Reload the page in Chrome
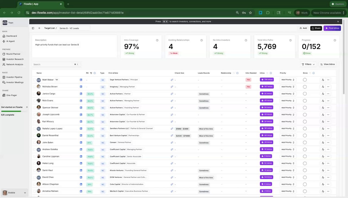 (x=19, y=13)
